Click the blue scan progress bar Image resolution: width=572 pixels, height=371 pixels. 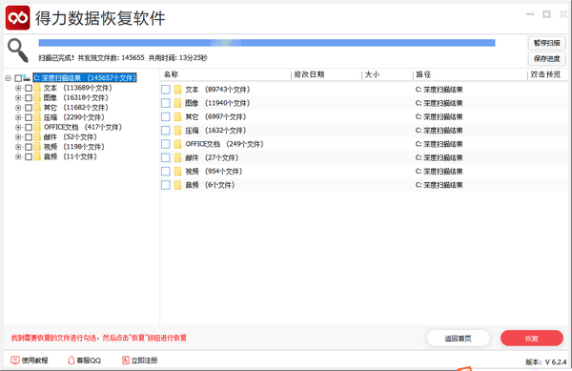267,43
